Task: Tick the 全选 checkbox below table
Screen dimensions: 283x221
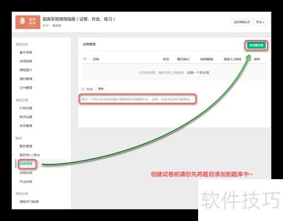Action: tap(83, 89)
